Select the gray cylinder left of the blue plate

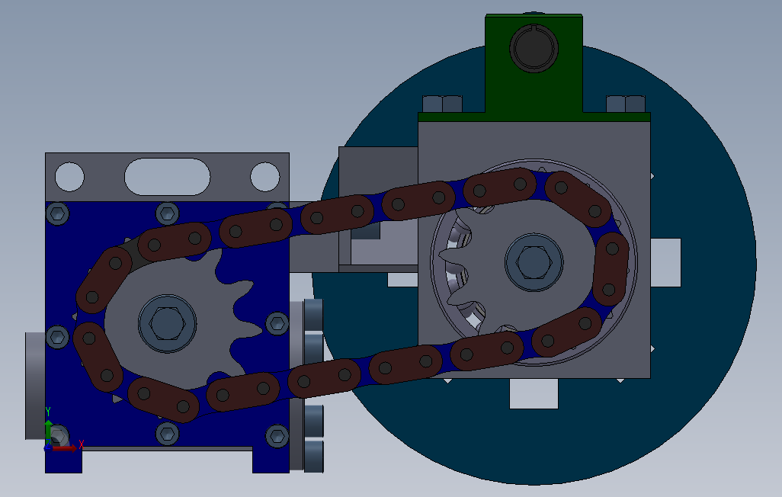click(35, 386)
